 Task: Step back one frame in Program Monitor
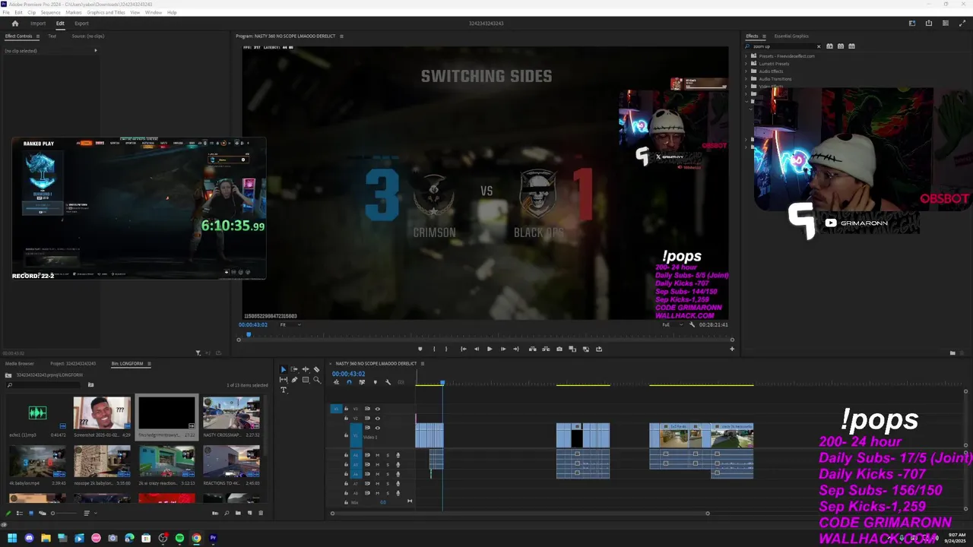click(x=477, y=349)
